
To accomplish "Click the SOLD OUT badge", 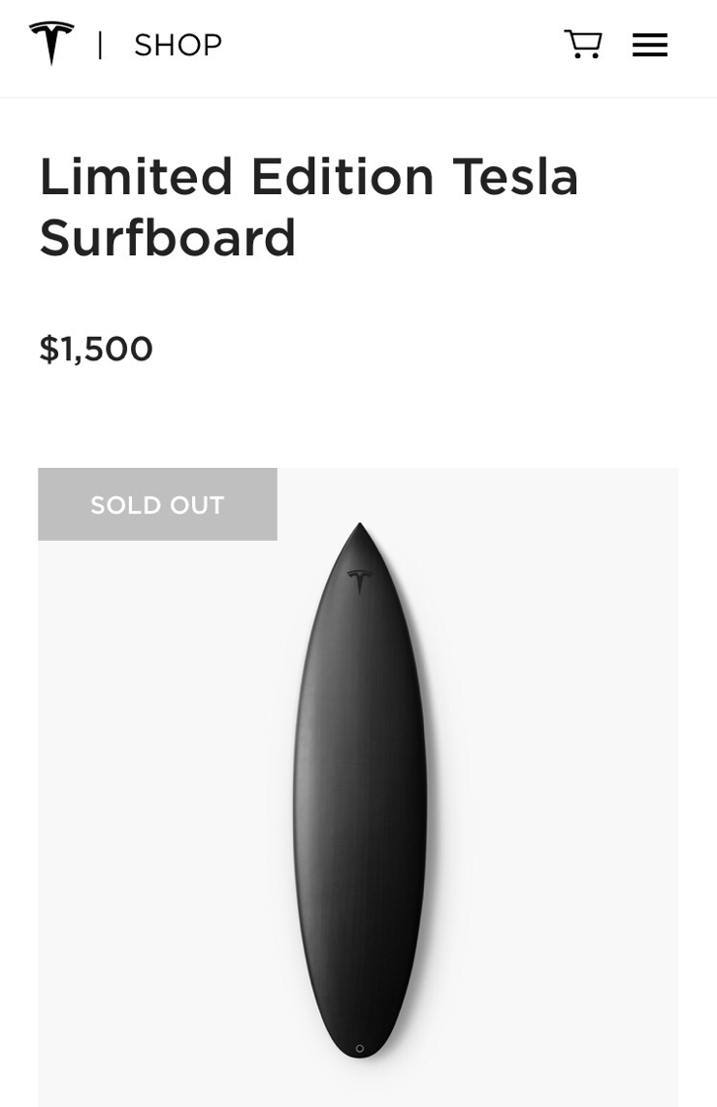I will [x=157, y=504].
